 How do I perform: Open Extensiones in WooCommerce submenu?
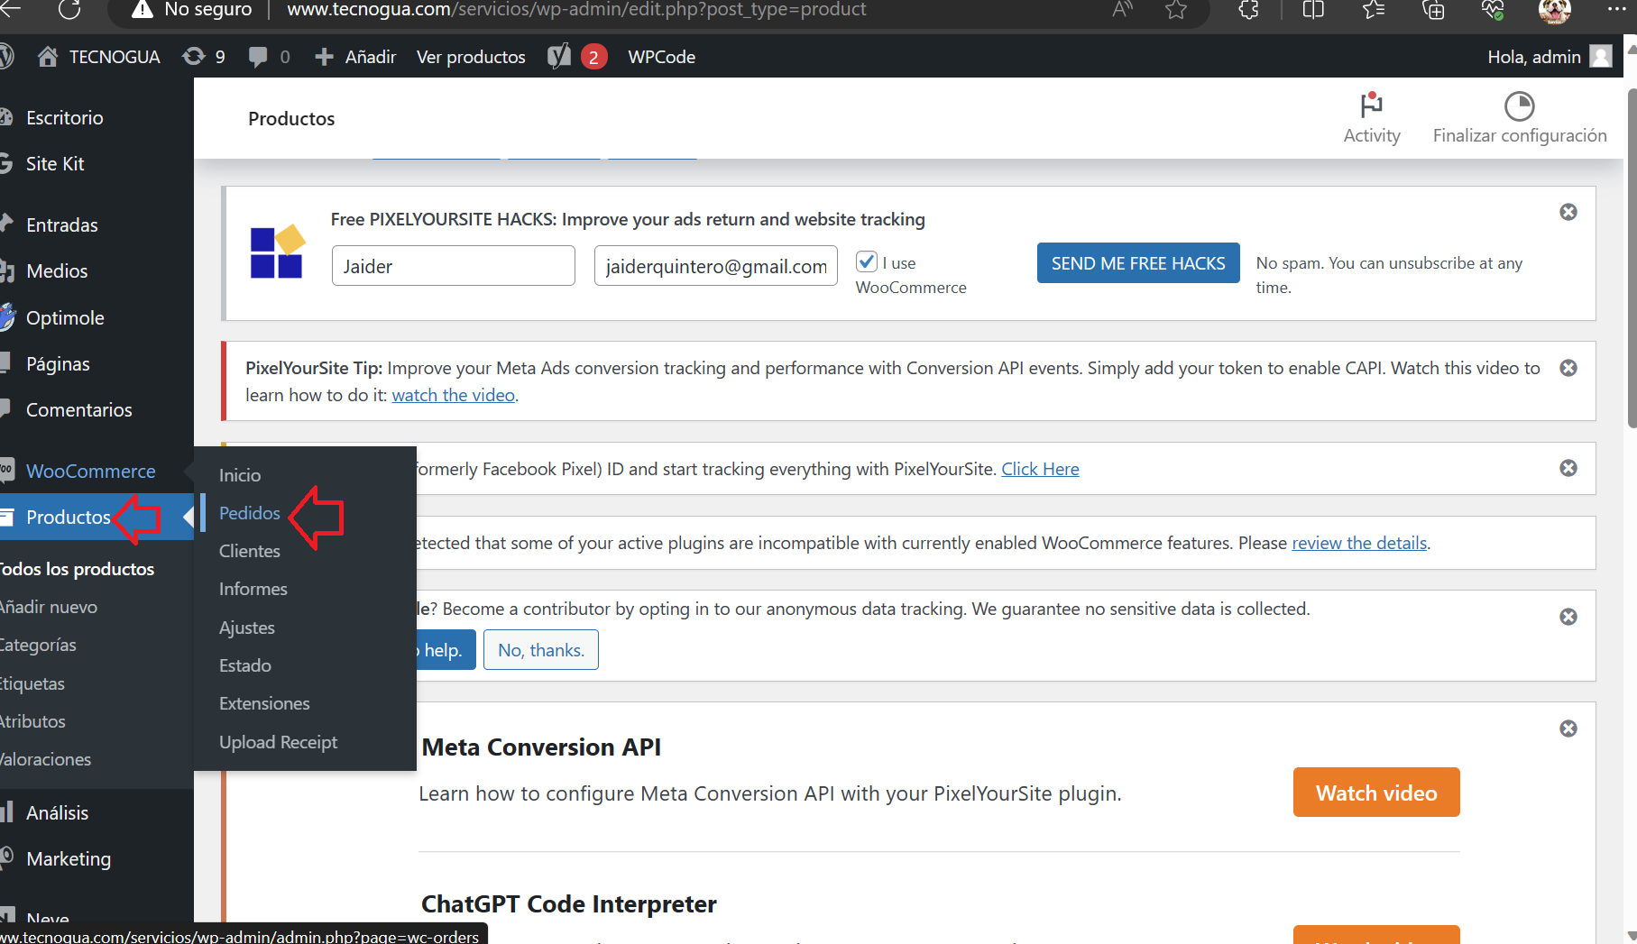[x=264, y=703]
